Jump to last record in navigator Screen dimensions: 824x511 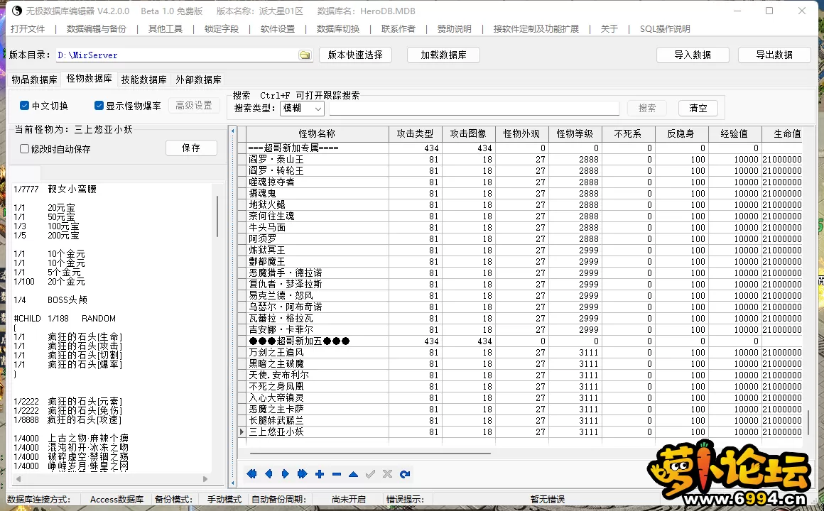(x=302, y=474)
